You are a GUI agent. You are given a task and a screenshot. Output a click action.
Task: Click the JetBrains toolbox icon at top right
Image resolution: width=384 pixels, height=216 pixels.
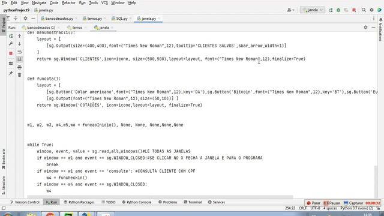[380, 10]
